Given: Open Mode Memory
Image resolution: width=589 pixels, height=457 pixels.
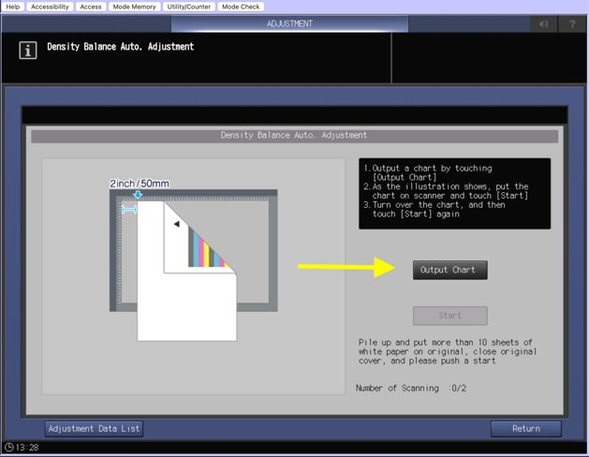Looking at the screenshot, I should point(134,7).
